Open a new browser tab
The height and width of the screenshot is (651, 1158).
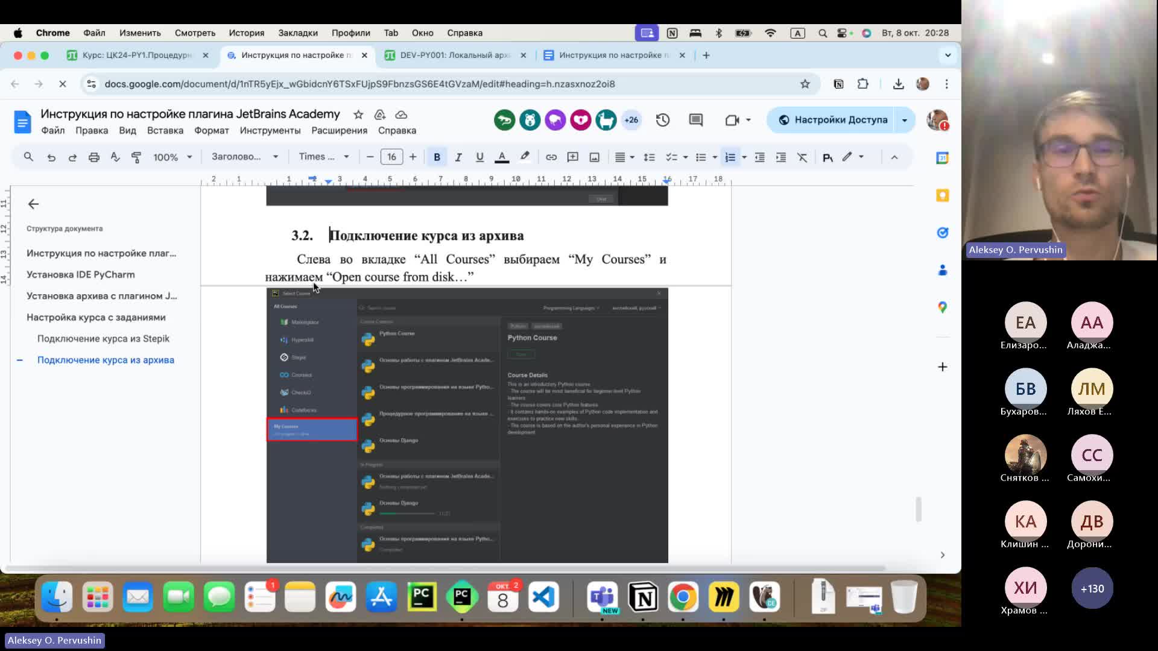(x=706, y=55)
